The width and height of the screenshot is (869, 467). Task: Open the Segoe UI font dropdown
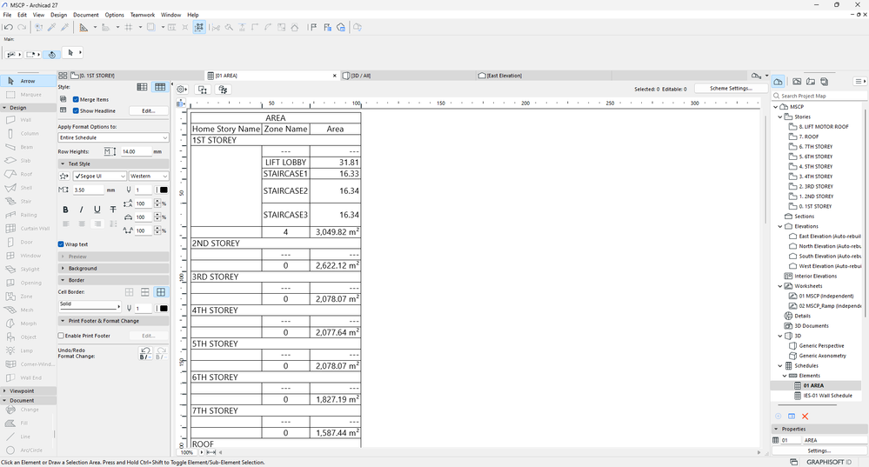[100, 177]
